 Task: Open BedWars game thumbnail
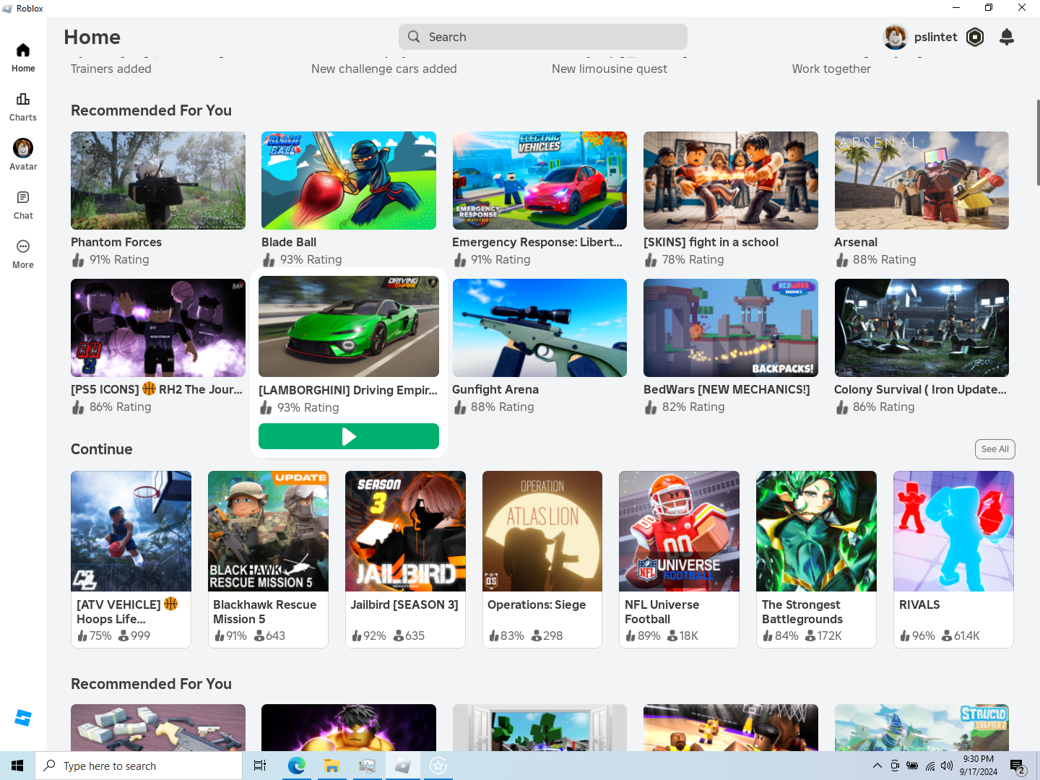point(731,328)
